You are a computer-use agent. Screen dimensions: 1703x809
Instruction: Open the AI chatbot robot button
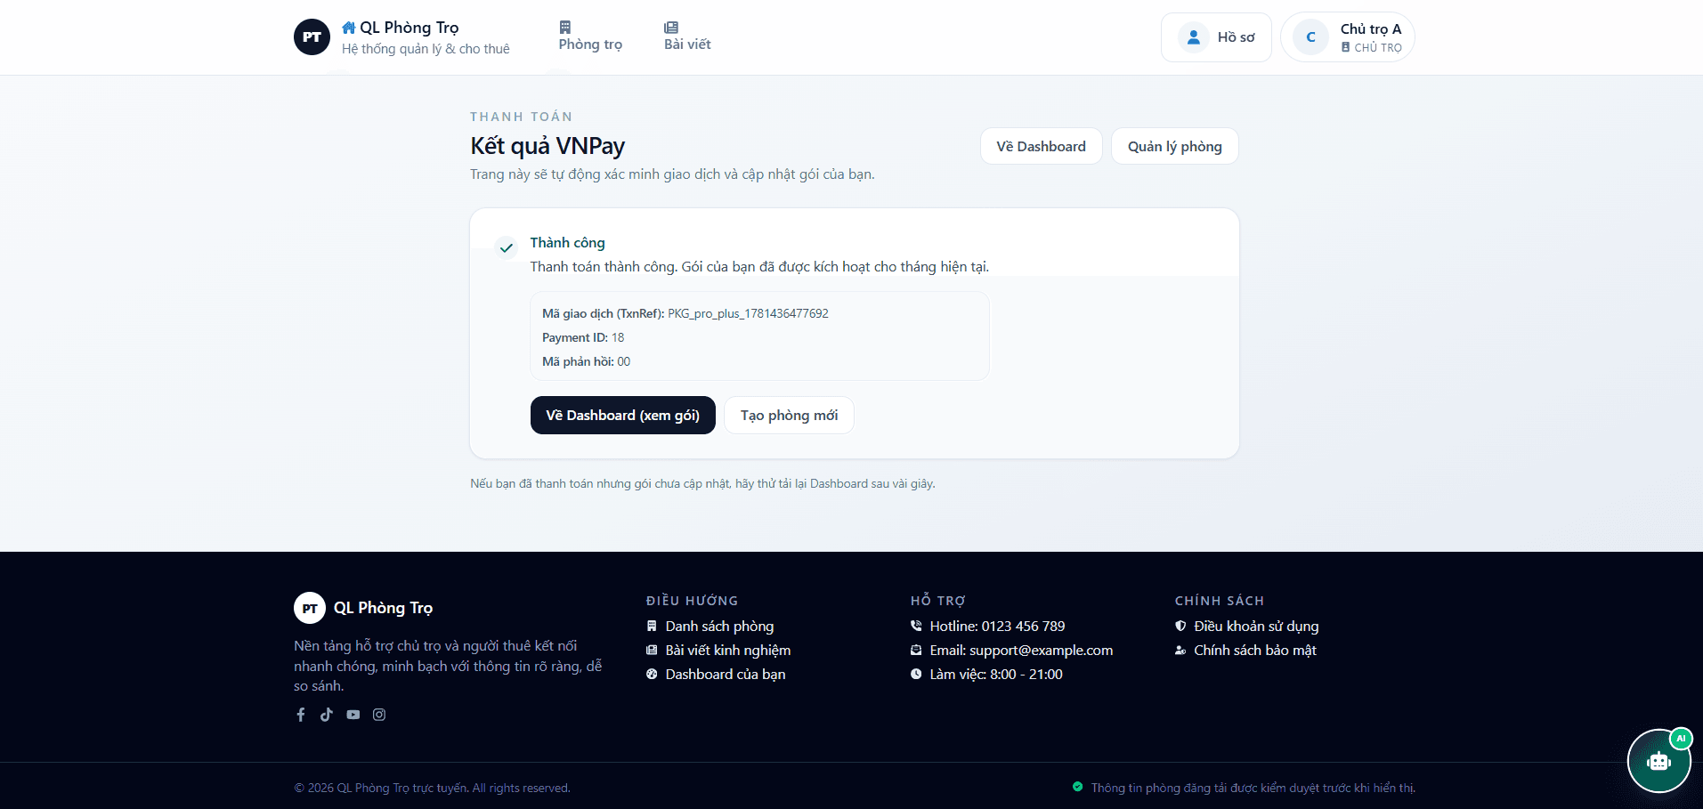tap(1658, 761)
